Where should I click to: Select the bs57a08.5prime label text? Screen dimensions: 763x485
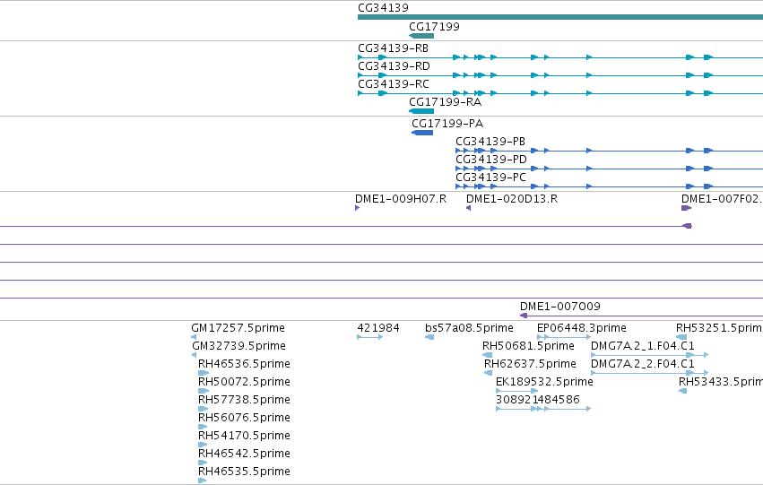[469, 328]
